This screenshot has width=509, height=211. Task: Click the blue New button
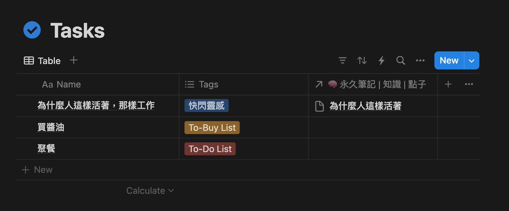point(449,61)
